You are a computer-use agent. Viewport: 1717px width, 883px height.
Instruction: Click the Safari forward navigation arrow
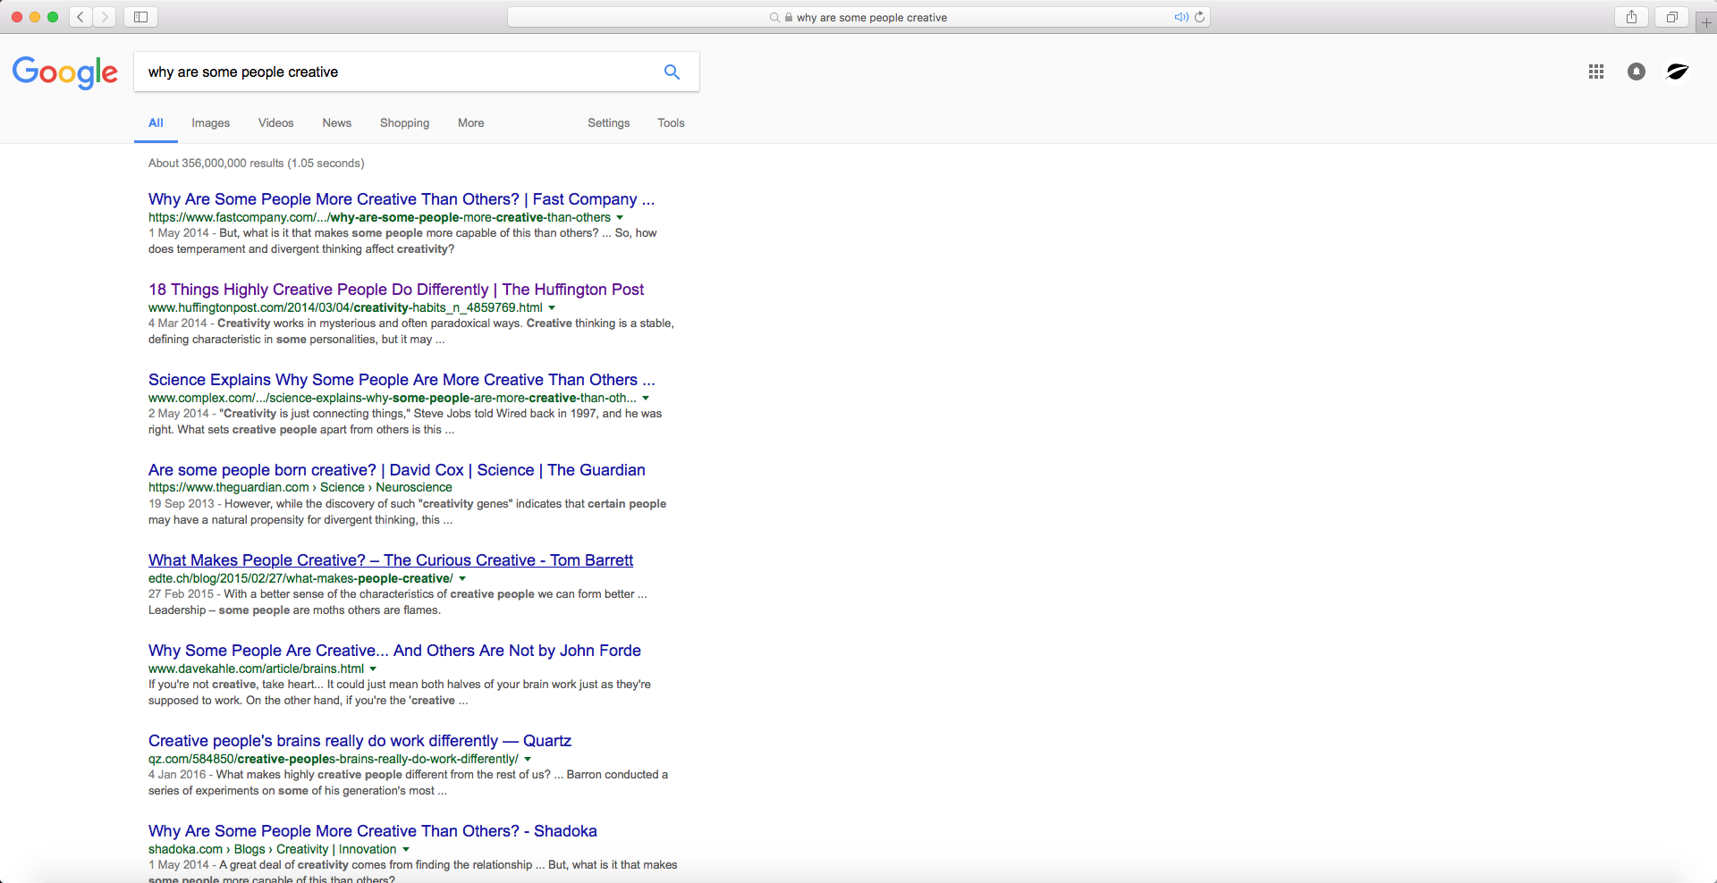pos(105,17)
